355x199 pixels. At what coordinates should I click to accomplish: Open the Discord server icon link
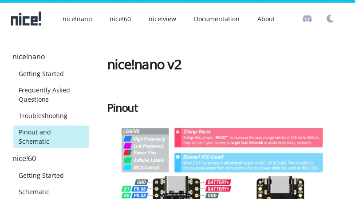click(x=307, y=19)
